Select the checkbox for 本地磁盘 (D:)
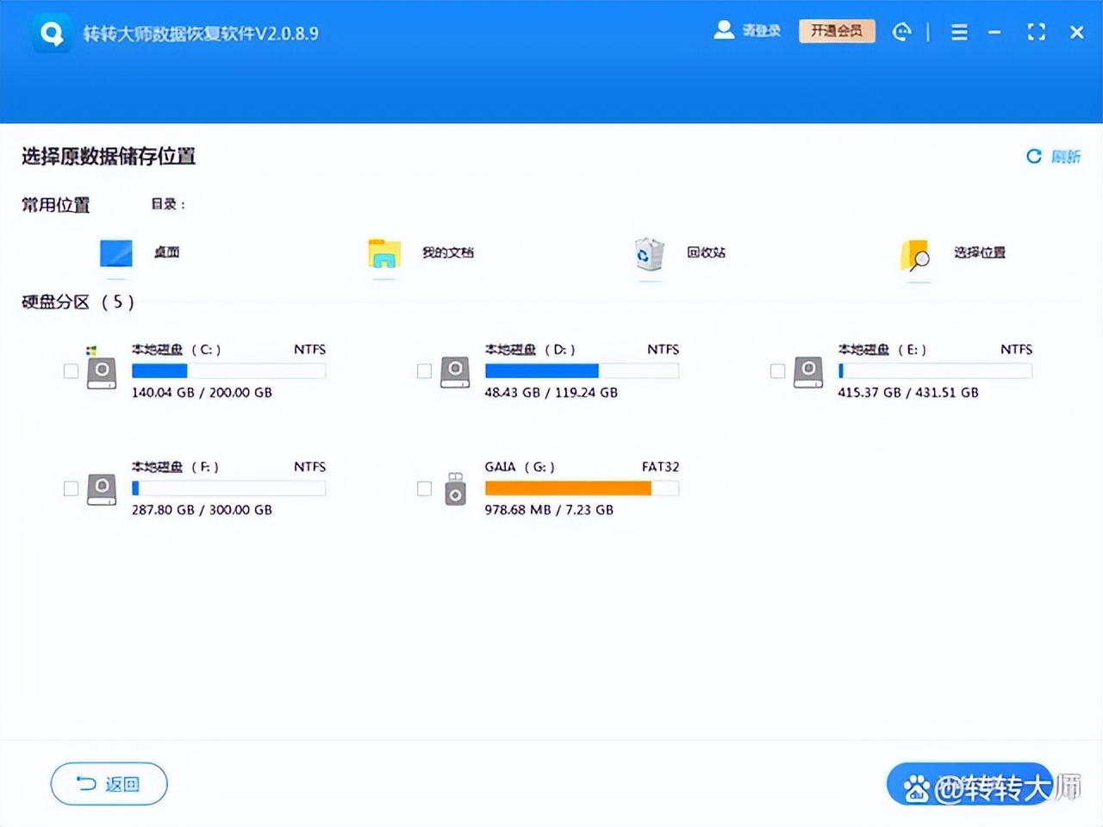This screenshot has width=1103, height=827. (x=424, y=370)
